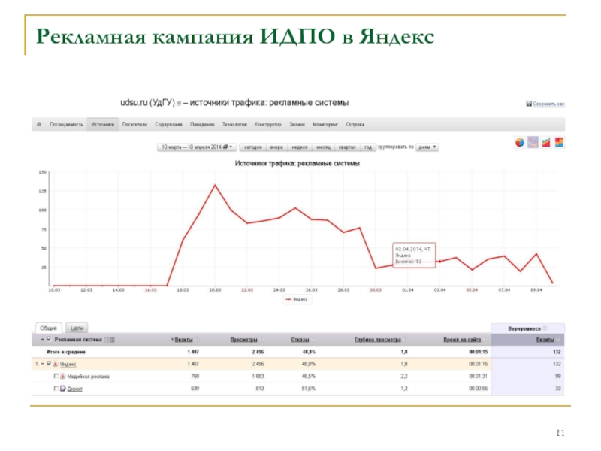Click the icon beside Медийная реклама
Screen dimensions: 601x451
(63, 377)
